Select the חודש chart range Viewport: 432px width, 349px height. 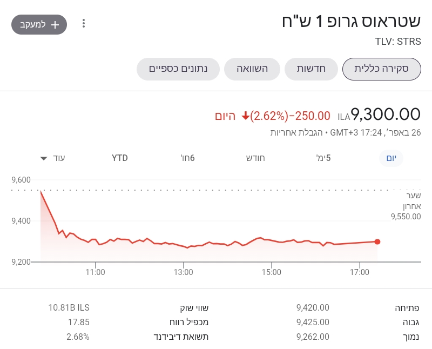coord(255,158)
